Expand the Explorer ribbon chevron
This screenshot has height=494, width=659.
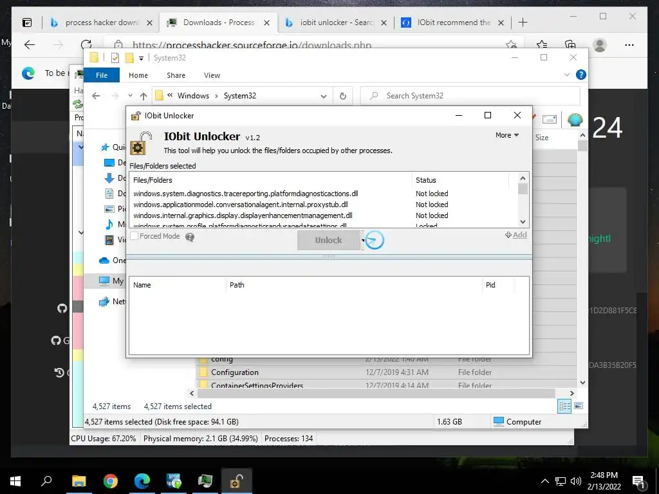click(x=566, y=75)
